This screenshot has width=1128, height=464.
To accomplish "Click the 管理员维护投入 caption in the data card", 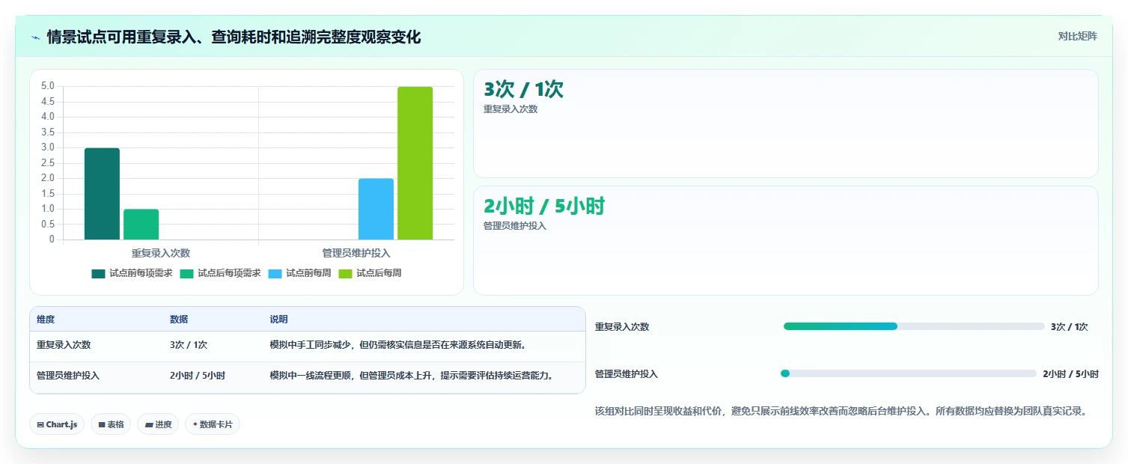I will pyautogui.click(x=515, y=226).
